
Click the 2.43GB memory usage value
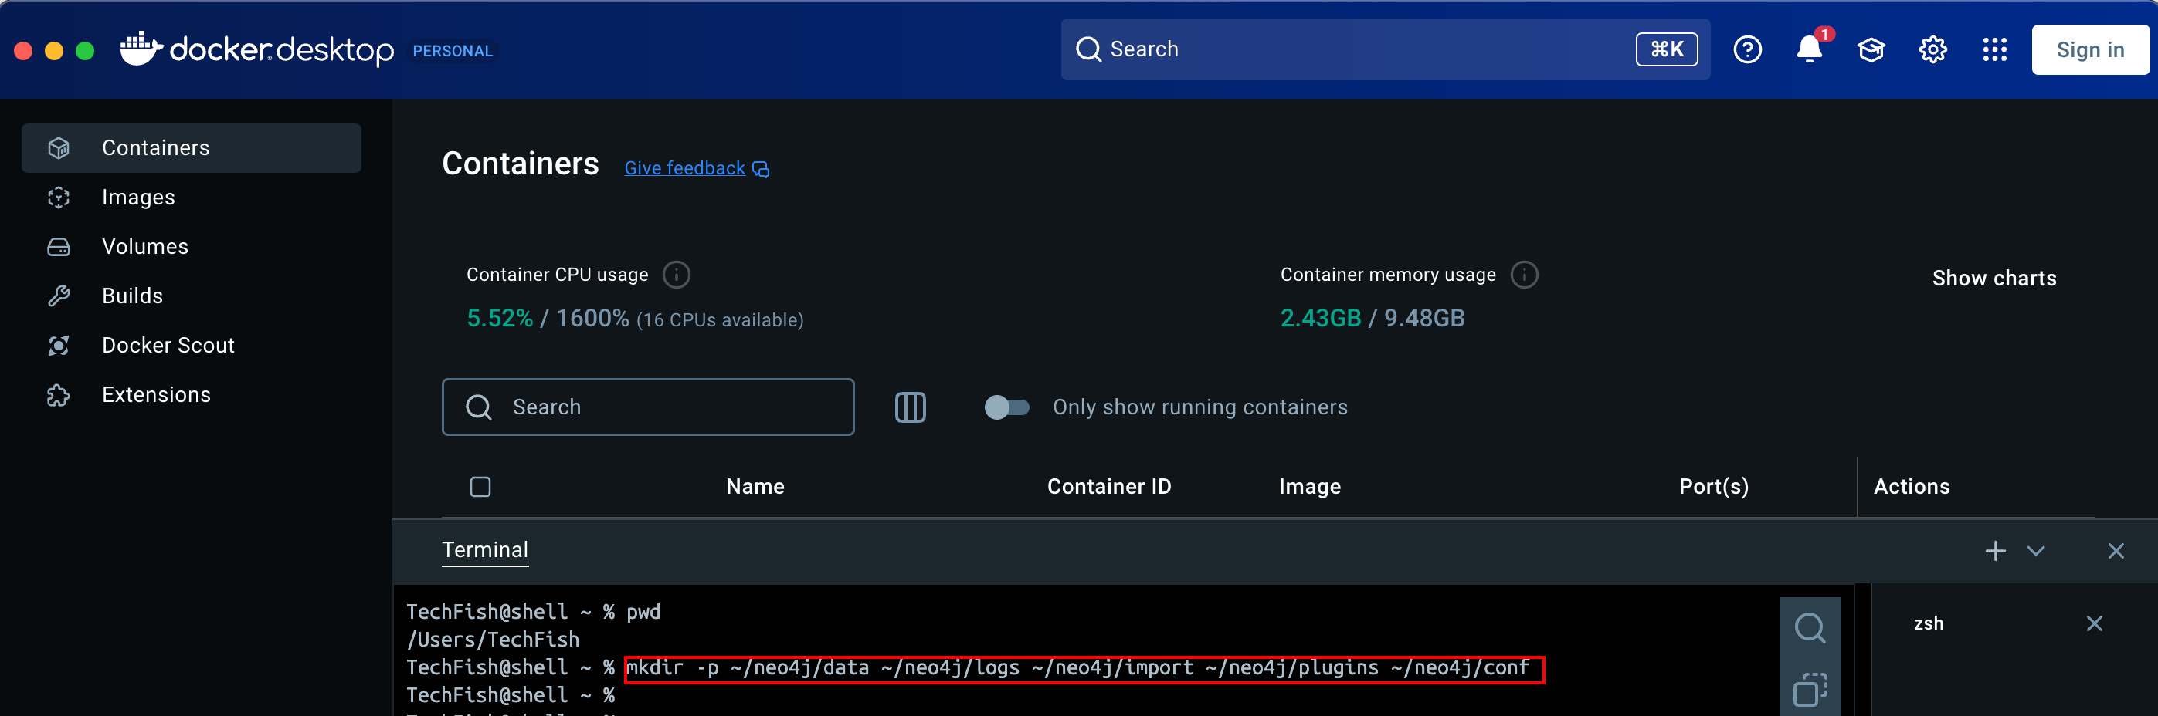[1320, 319]
